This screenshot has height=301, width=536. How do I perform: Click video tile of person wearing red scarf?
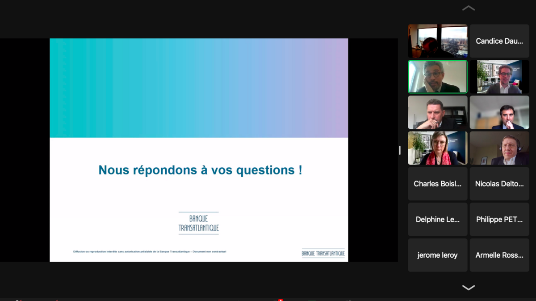point(437,148)
